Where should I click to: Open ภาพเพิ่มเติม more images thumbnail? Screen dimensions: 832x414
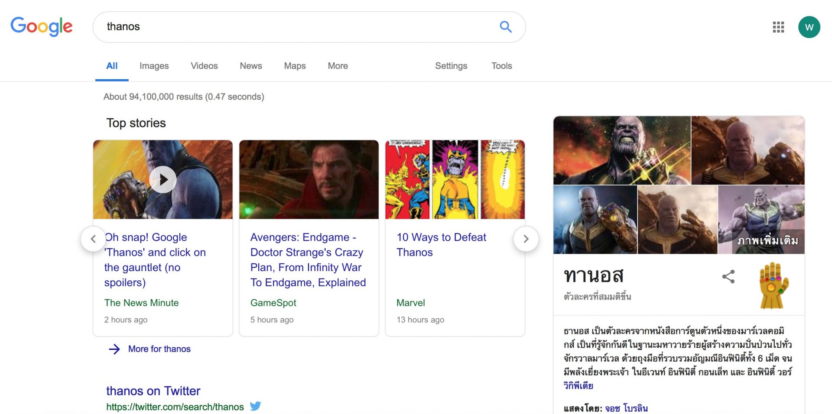click(761, 220)
